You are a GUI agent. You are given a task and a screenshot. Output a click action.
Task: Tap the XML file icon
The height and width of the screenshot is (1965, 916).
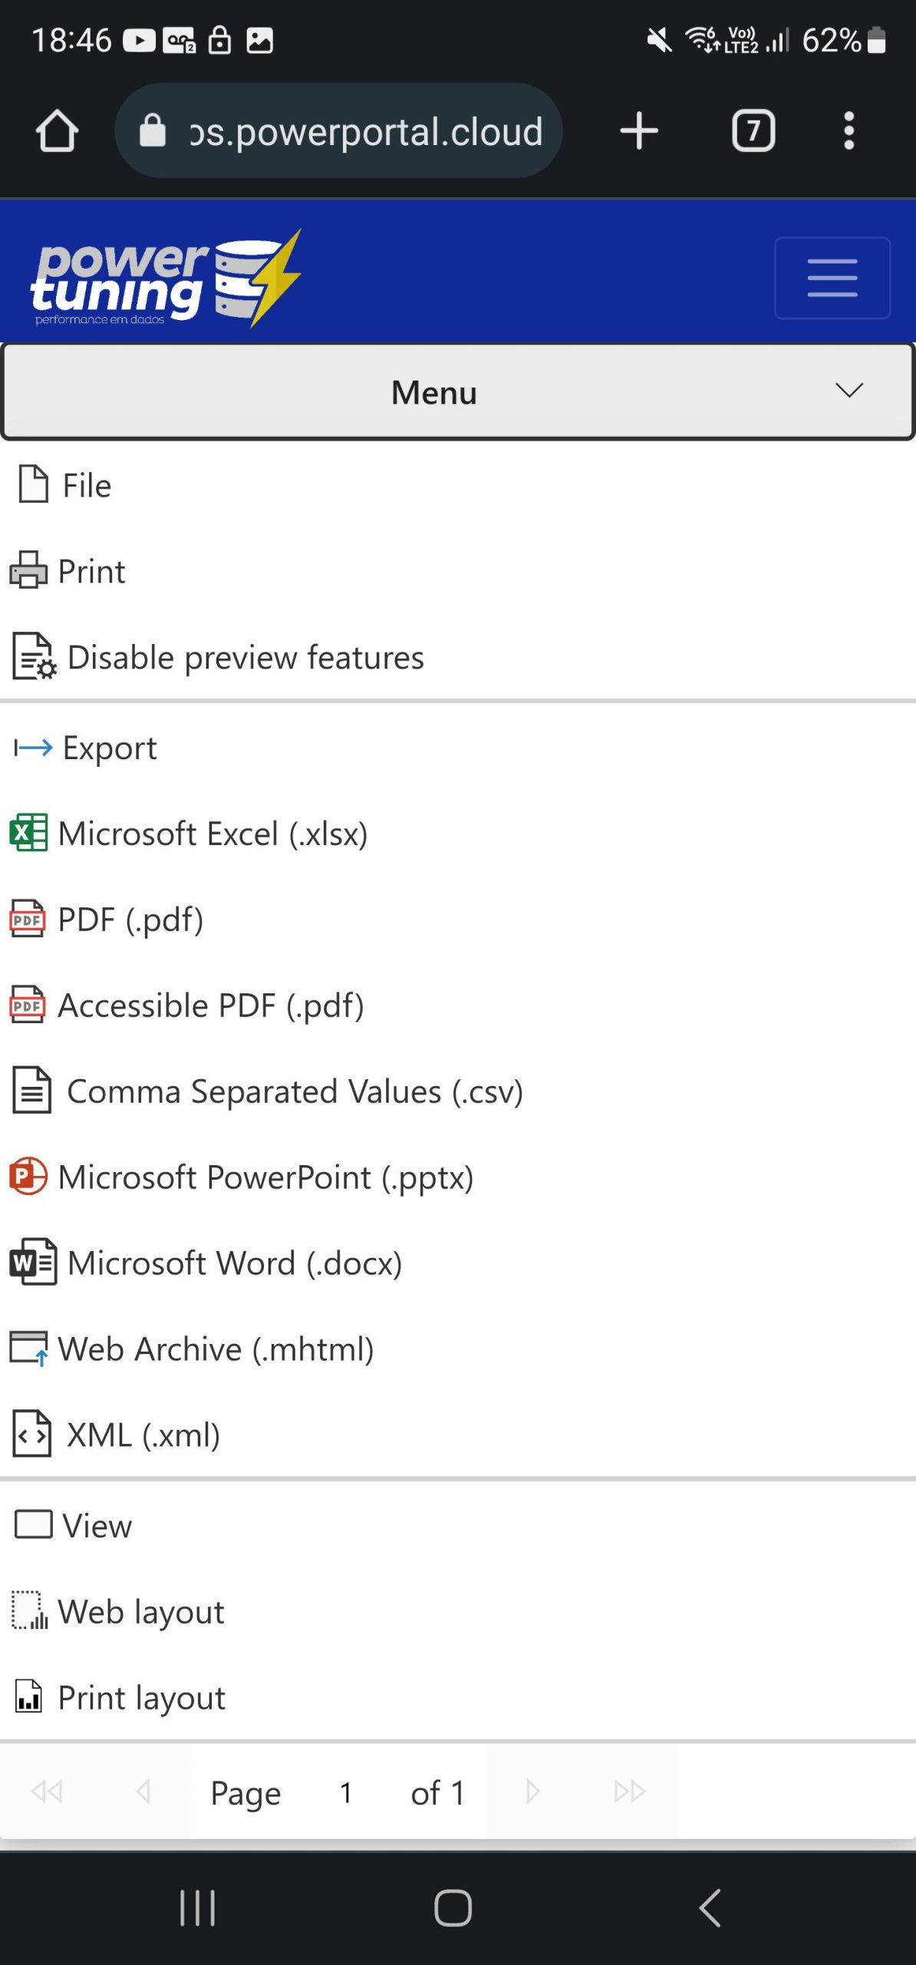tap(32, 1435)
